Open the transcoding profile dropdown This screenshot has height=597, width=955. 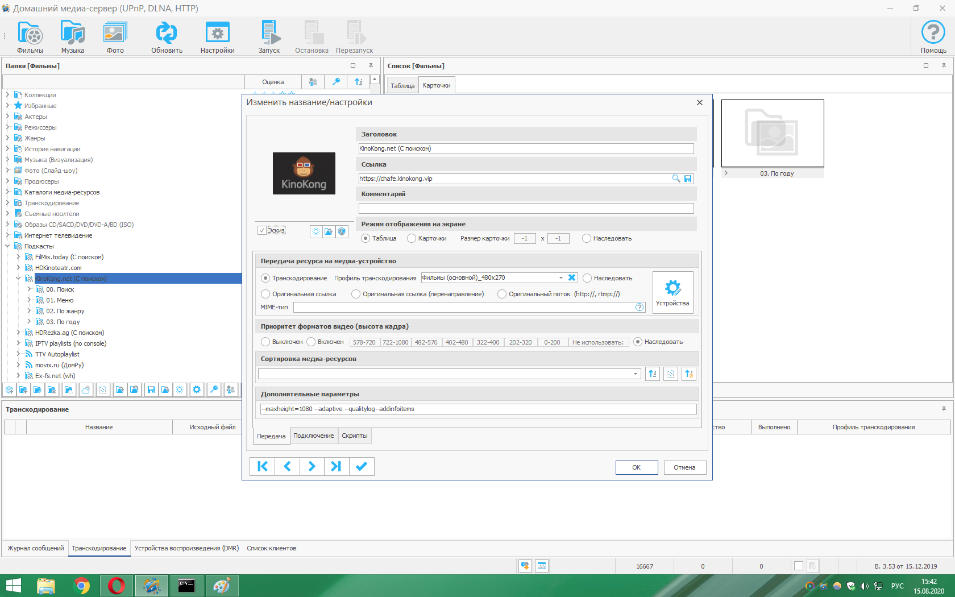pyautogui.click(x=560, y=277)
